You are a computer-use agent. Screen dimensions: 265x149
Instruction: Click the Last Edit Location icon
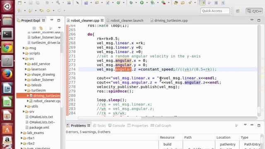coord(41,11)
